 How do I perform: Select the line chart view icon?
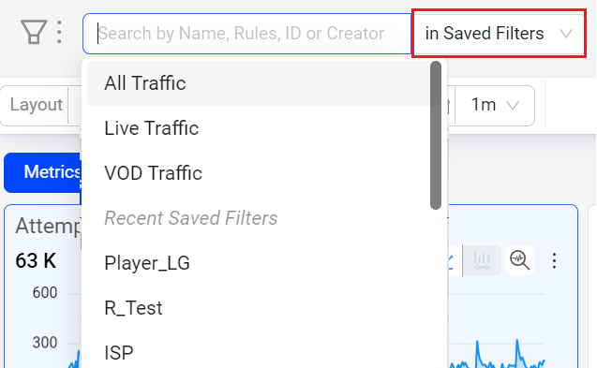coord(451,260)
